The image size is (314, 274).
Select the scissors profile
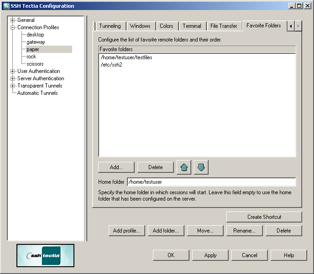pos(35,64)
